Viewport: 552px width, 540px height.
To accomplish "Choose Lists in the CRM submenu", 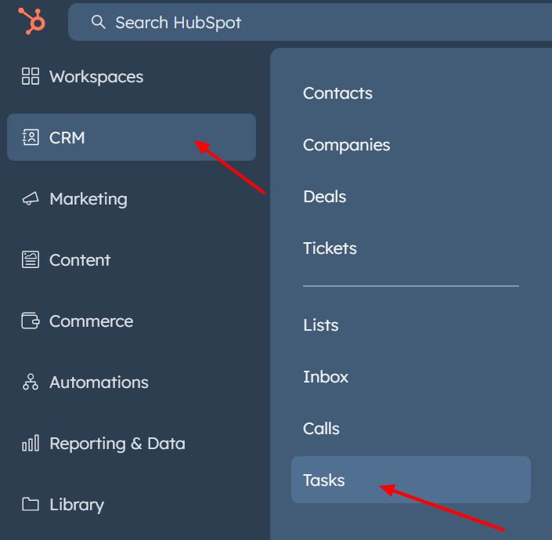I will click(321, 325).
